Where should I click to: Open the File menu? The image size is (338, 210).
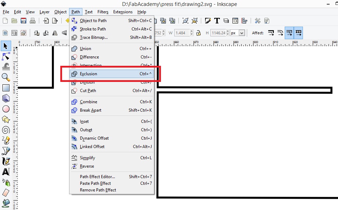pyautogui.click(x=6, y=12)
